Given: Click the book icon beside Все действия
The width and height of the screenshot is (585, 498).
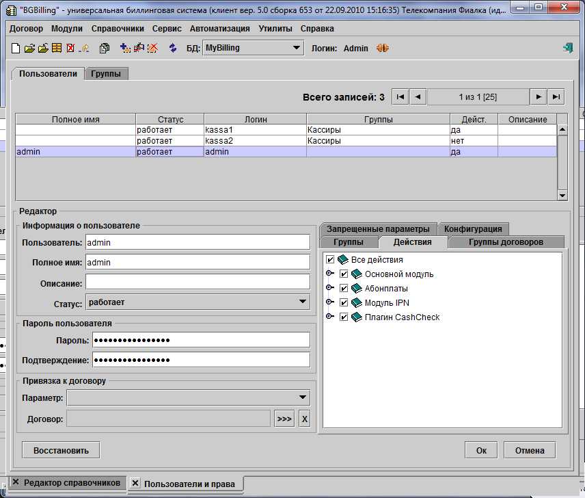Looking at the screenshot, I should click(x=342, y=259).
